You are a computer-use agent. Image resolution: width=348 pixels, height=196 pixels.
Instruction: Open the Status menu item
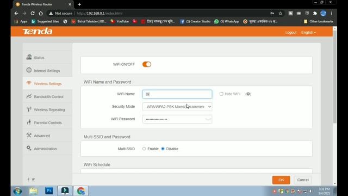47,58
